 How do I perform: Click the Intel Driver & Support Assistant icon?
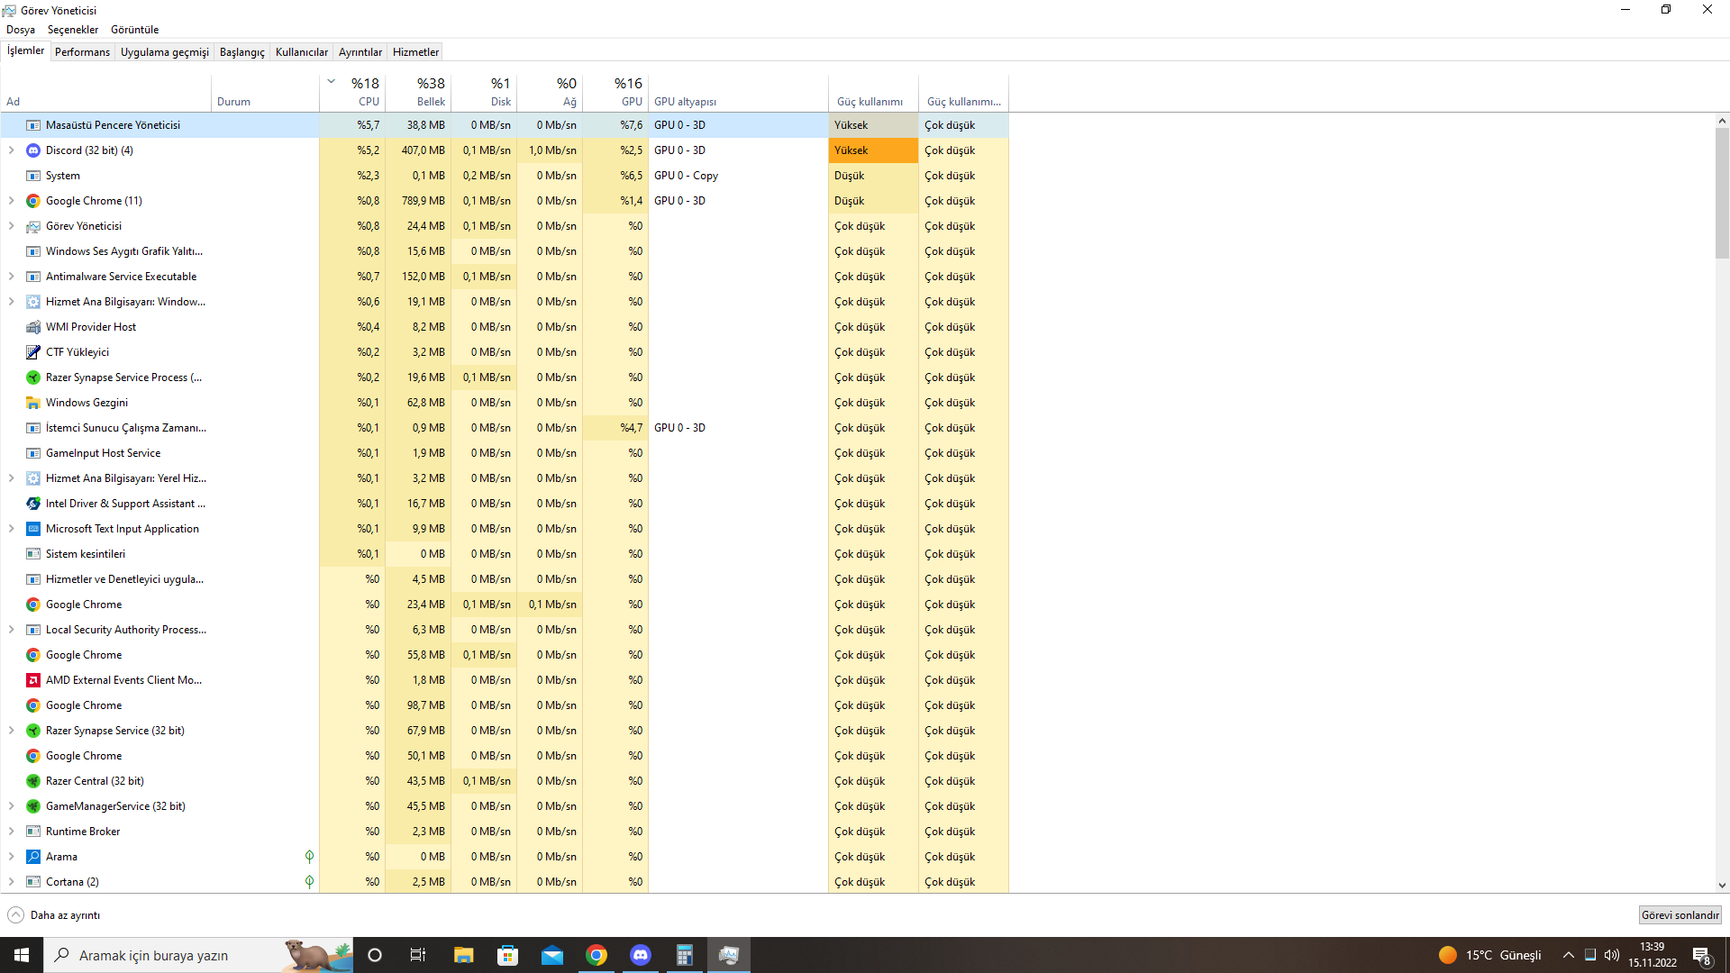(x=33, y=504)
